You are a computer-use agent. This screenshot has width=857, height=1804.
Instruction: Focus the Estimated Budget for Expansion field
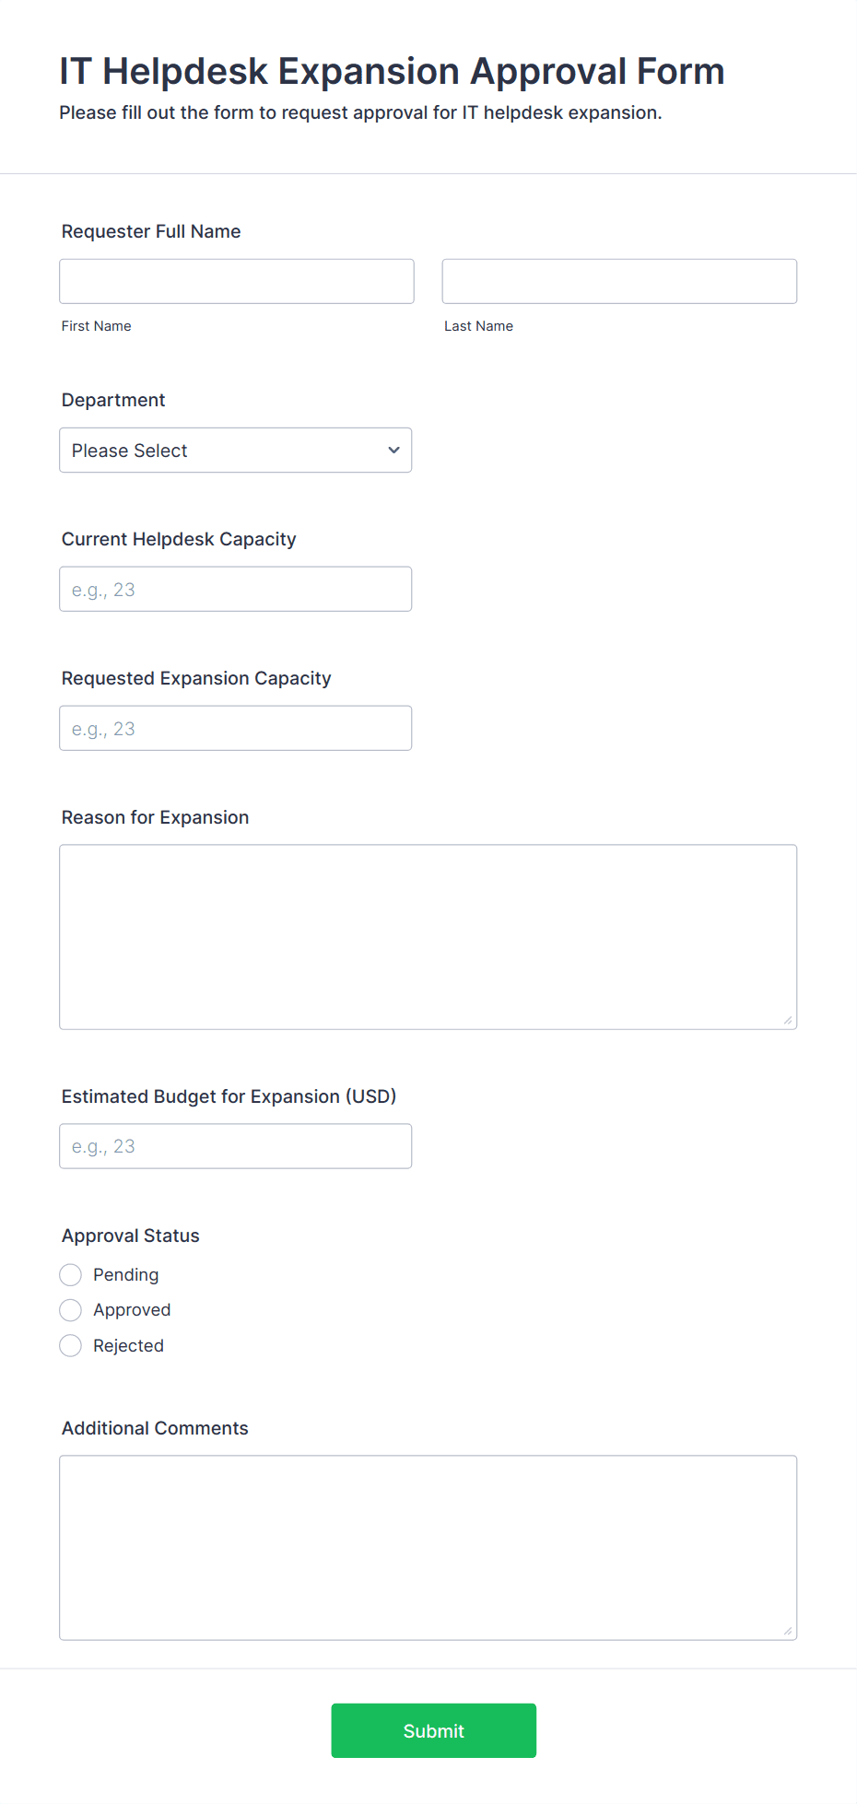[x=236, y=1146]
